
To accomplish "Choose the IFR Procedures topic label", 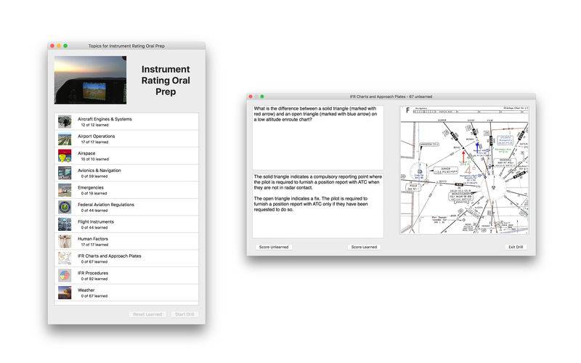I will 93,273.
